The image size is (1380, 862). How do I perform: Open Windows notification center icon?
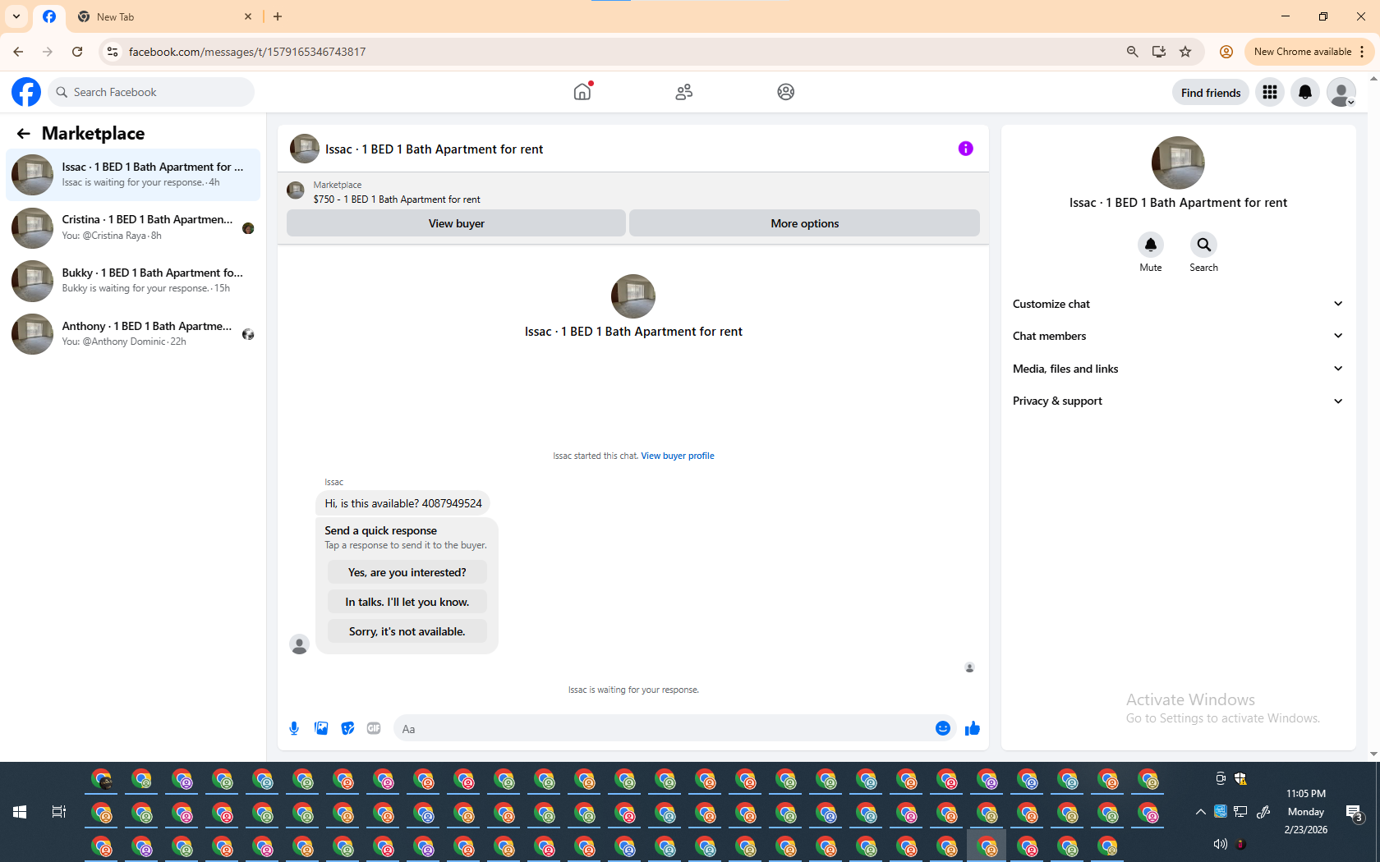pyautogui.click(x=1355, y=813)
